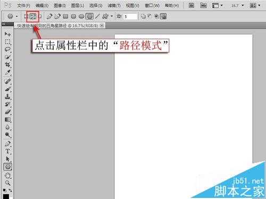
Task: Select the Path Selection tool
Action: (7, 159)
